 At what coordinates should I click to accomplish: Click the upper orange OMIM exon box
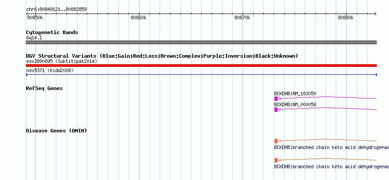coord(276,141)
